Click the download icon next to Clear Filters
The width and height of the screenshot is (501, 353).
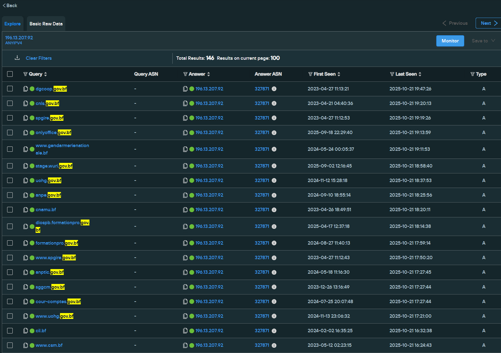[x=17, y=58]
